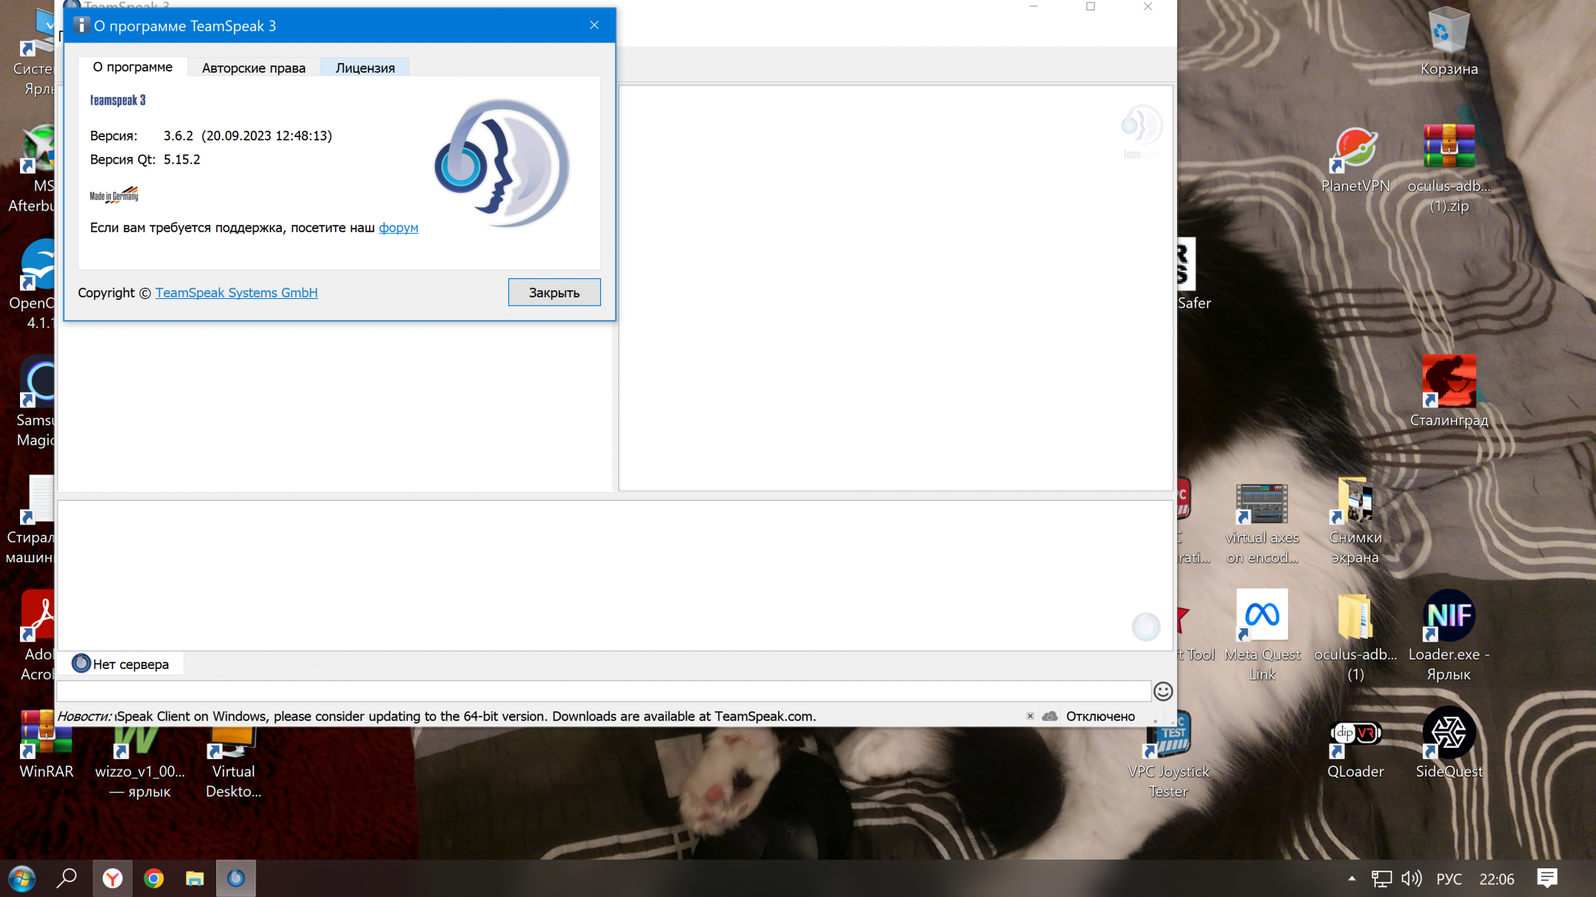Open the PlanetVPN desktop shortcut
Viewport: 1596px width, 897px height.
[x=1355, y=160]
